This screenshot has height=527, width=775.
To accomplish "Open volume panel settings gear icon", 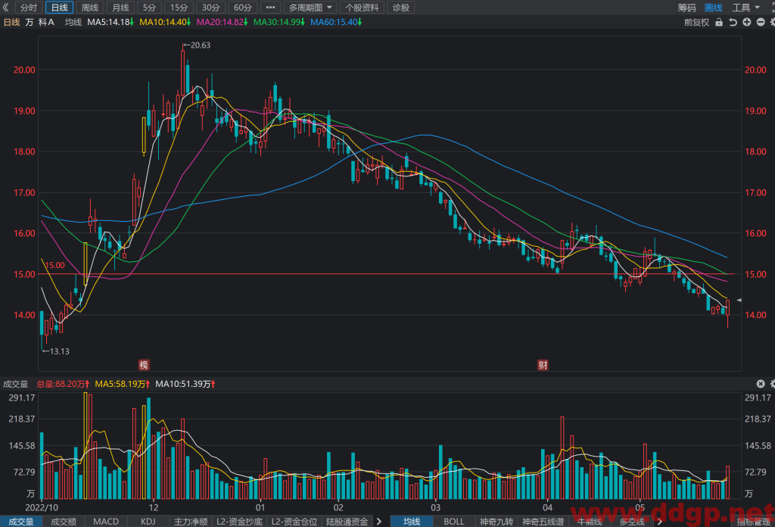I will tap(772, 384).
